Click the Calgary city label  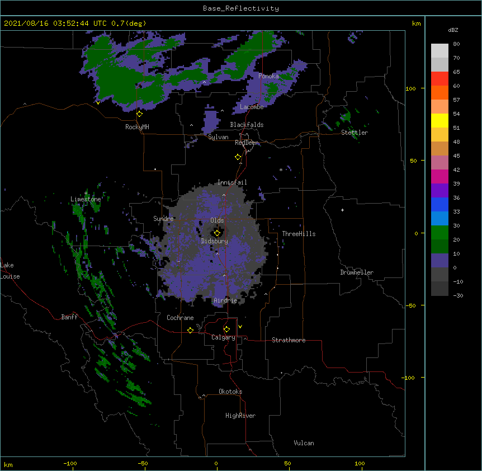coord(223,337)
